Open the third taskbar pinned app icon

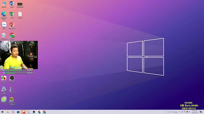click(x=13, y=112)
